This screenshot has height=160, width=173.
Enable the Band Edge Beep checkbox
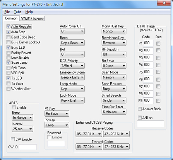point(9,37)
